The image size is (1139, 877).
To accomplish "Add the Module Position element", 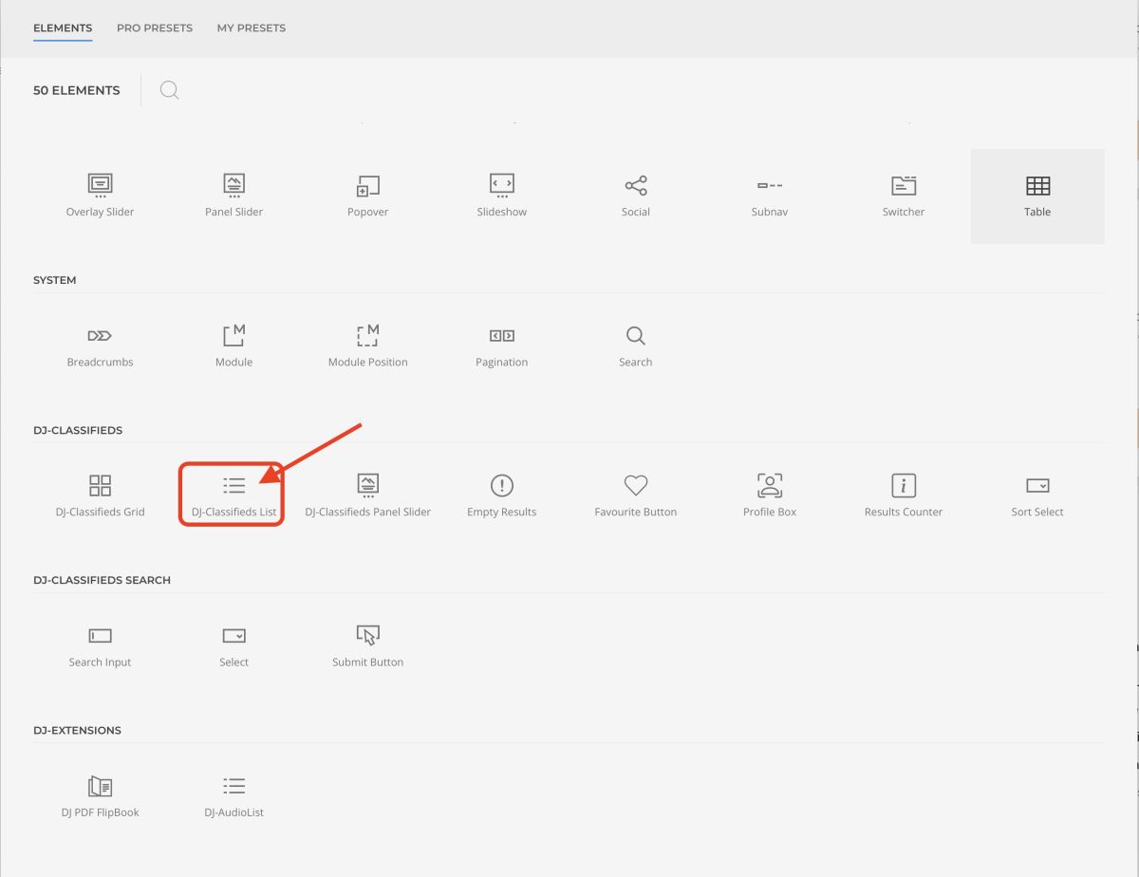I will pyautogui.click(x=367, y=346).
